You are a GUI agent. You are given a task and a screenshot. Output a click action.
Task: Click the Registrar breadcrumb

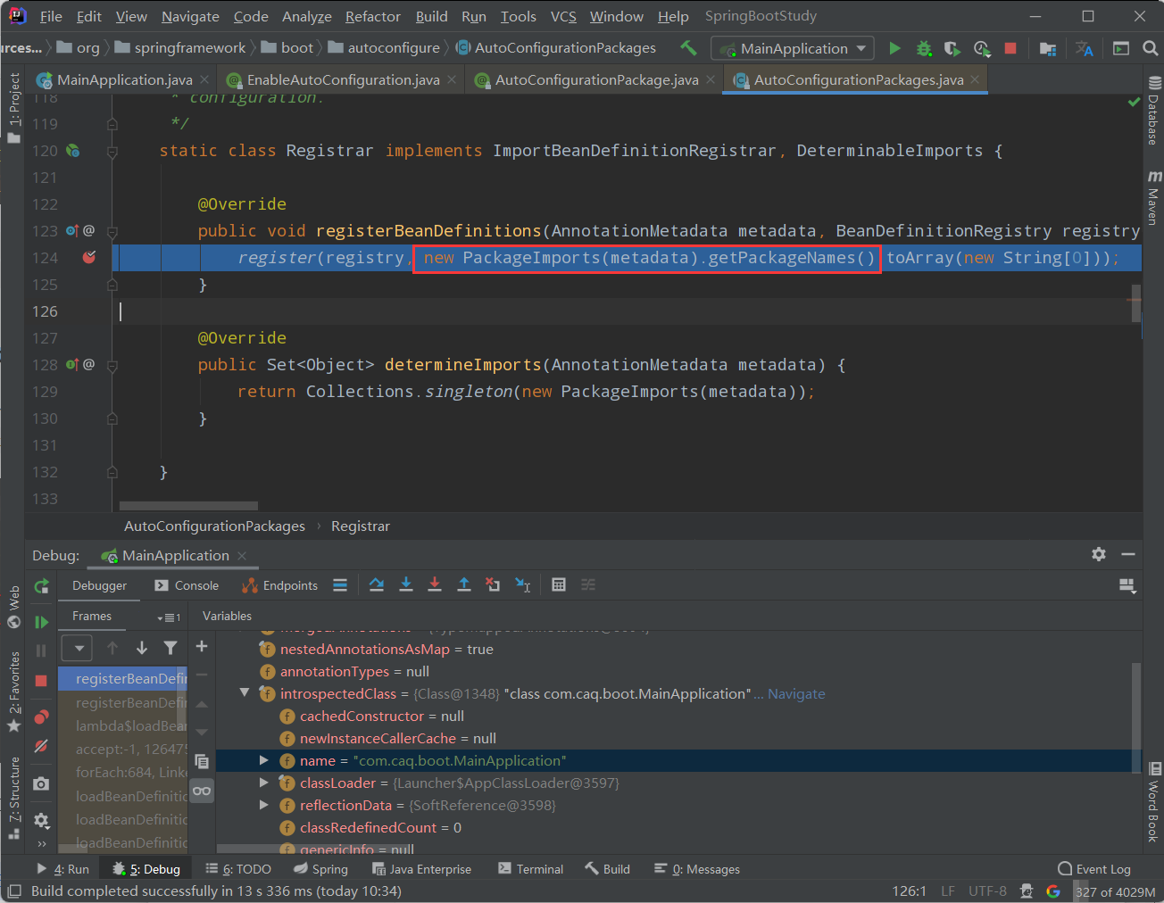pos(360,526)
